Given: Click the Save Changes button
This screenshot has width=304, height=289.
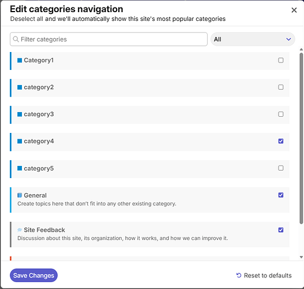Looking at the screenshot, I should (33, 275).
